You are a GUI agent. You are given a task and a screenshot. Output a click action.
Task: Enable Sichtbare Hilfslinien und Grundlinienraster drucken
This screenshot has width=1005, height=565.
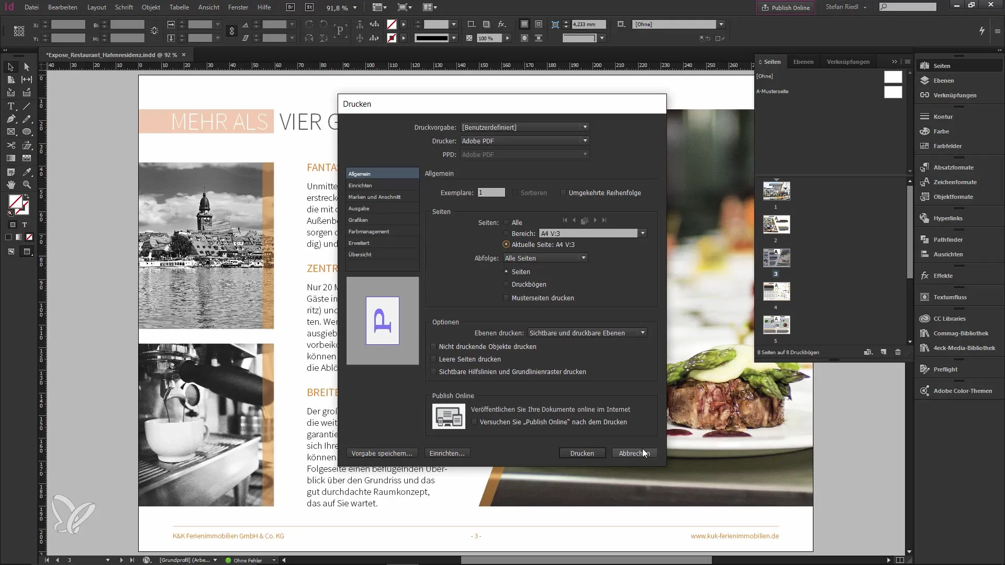tap(433, 372)
